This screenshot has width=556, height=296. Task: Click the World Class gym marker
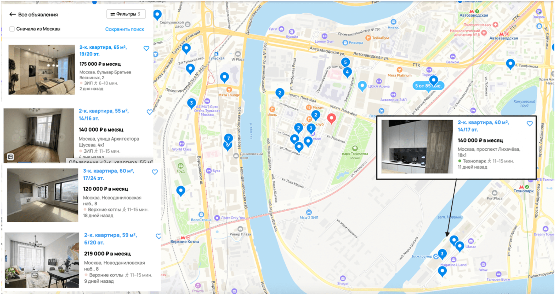pos(182,144)
